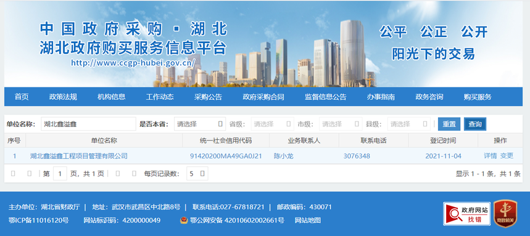This screenshot has width=530, height=236.
Task: Click the 党政机关 red shield emblem
Action: pyautogui.click(x=505, y=213)
